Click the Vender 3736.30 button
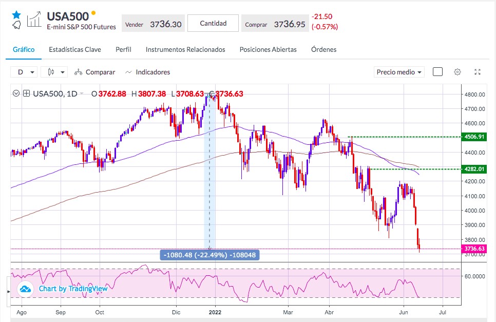The height and width of the screenshot is (322, 496). (x=154, y=24)
